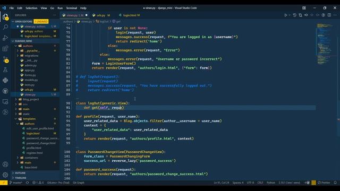The height and width of the screenshot is (191, 340).
Task: Click the yellow remote indicator in status bar
Action: (4, 183)
